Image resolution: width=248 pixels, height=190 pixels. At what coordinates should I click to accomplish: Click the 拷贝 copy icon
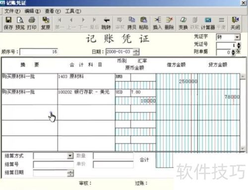(x=132, y=20)
